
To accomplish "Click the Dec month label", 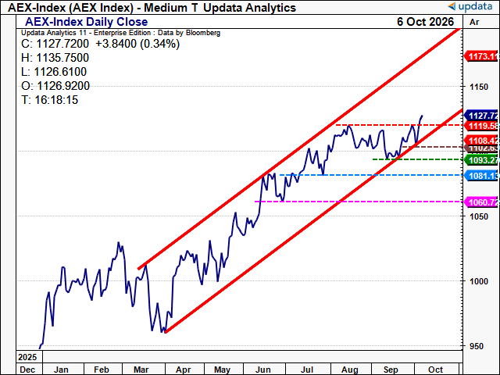I will click(27, 370).
